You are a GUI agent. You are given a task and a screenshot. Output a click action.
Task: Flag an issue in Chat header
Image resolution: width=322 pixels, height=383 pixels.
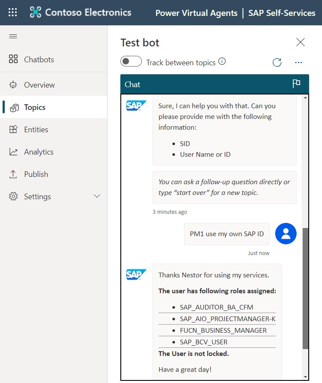point(296,84)
